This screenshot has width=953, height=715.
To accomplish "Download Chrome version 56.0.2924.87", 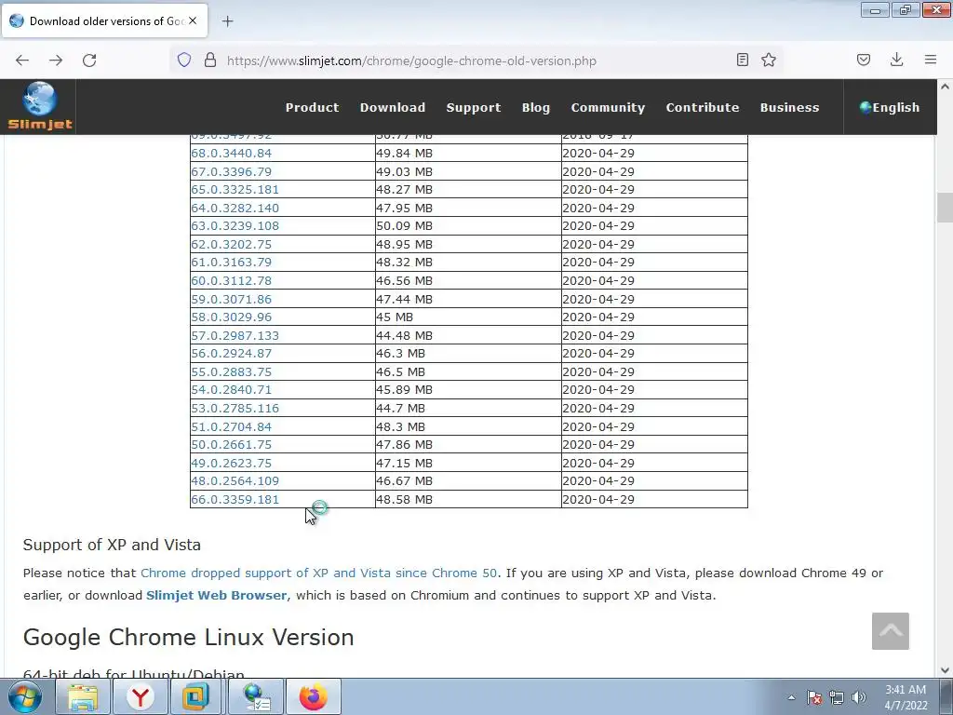I will (x=231, y=353).
